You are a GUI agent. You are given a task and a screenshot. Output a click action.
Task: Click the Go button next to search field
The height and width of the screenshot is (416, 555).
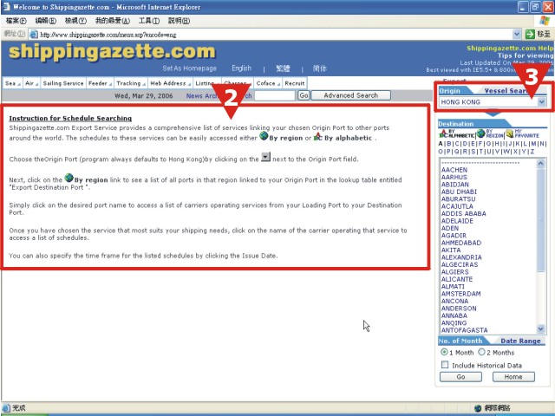coord(304,95)
